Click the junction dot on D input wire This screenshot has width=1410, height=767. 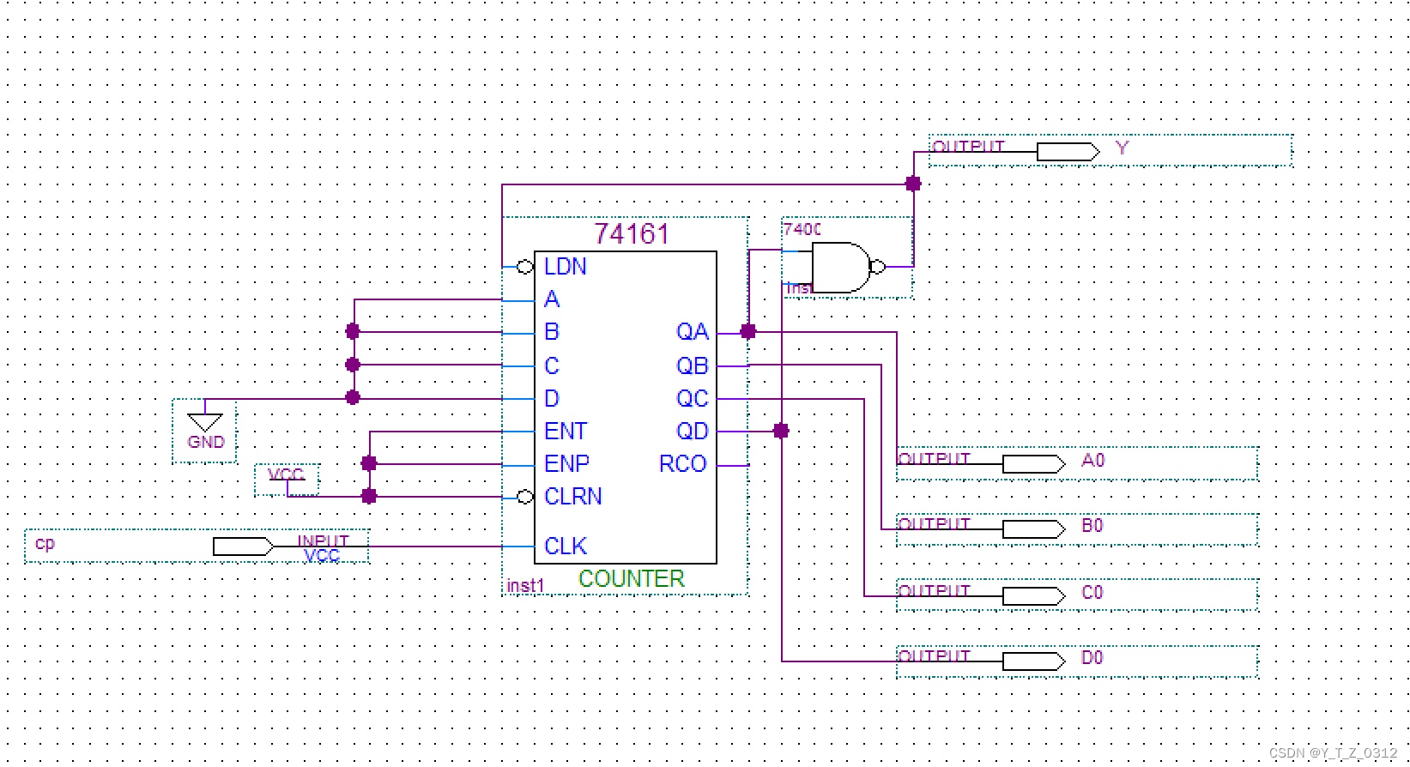[x=353, y=397]
